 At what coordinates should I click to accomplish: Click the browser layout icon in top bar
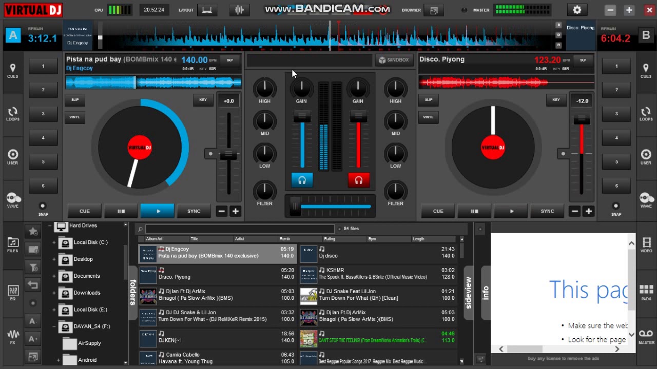pos(434,10)
